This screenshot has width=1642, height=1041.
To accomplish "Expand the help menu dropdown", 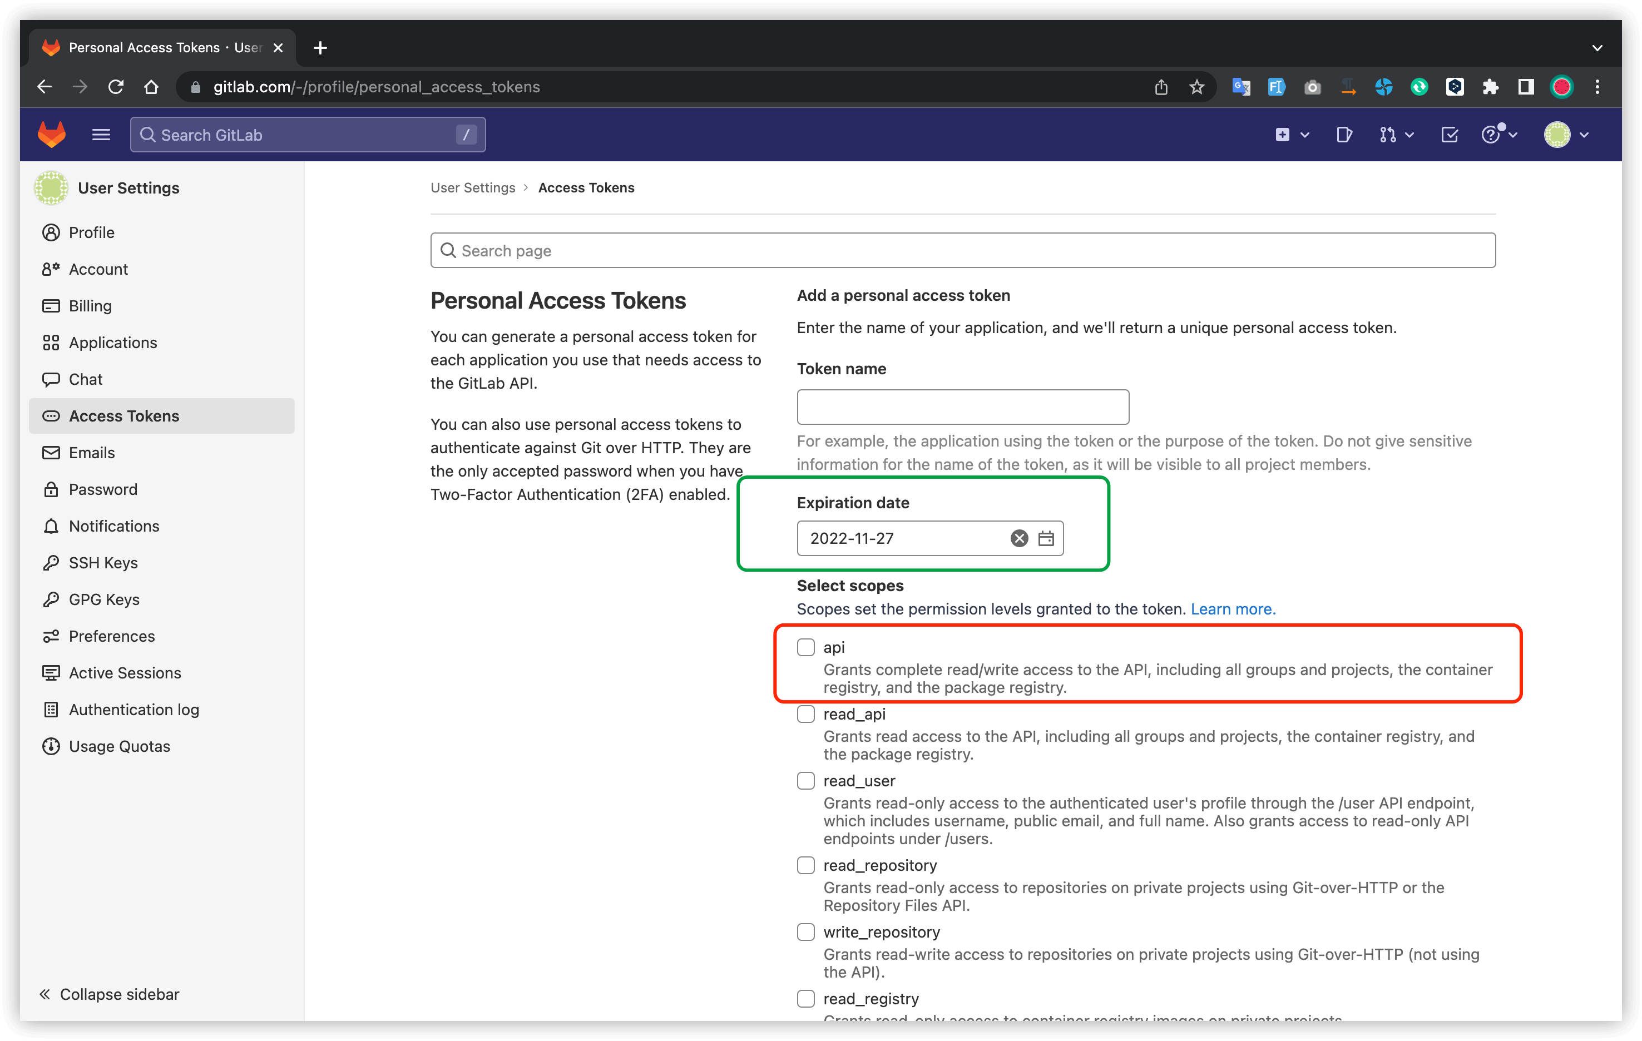I will pyautogui.click(x=1498, y=135).
